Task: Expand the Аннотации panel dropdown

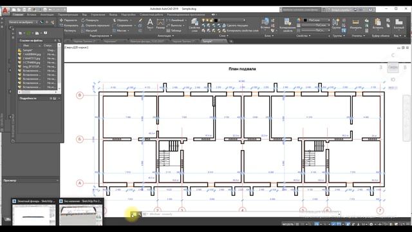Action: [x=165, y=35]
